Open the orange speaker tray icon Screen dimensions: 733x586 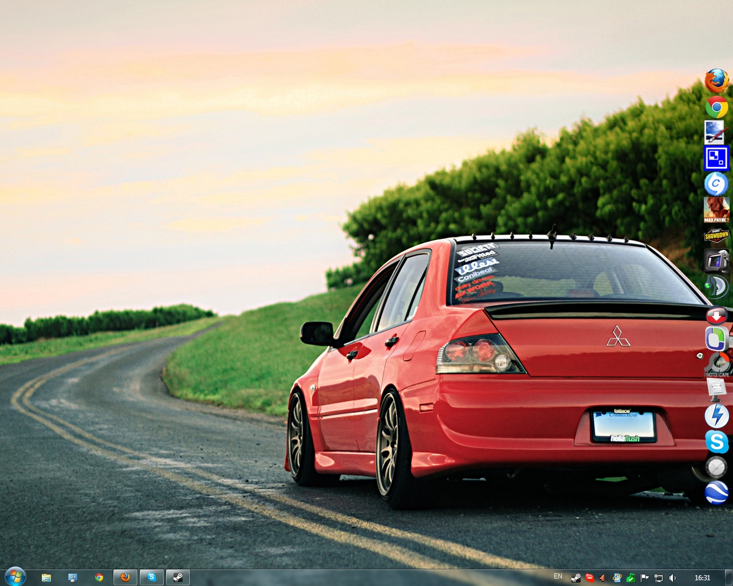pos(602,578)
